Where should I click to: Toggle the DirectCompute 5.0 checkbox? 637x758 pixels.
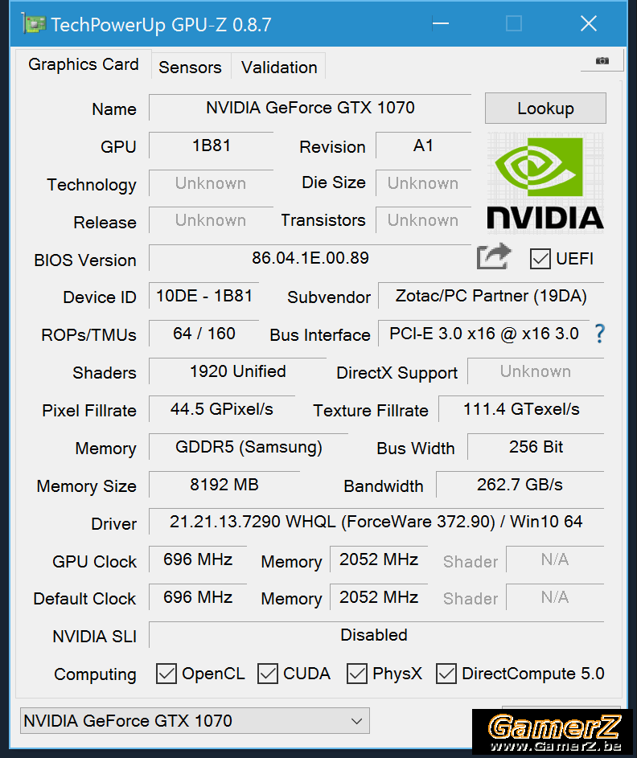[x=446, y=673]
